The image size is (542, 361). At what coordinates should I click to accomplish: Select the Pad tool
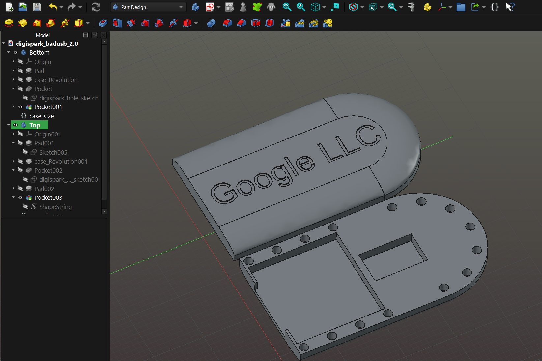(x=9, y=23)
